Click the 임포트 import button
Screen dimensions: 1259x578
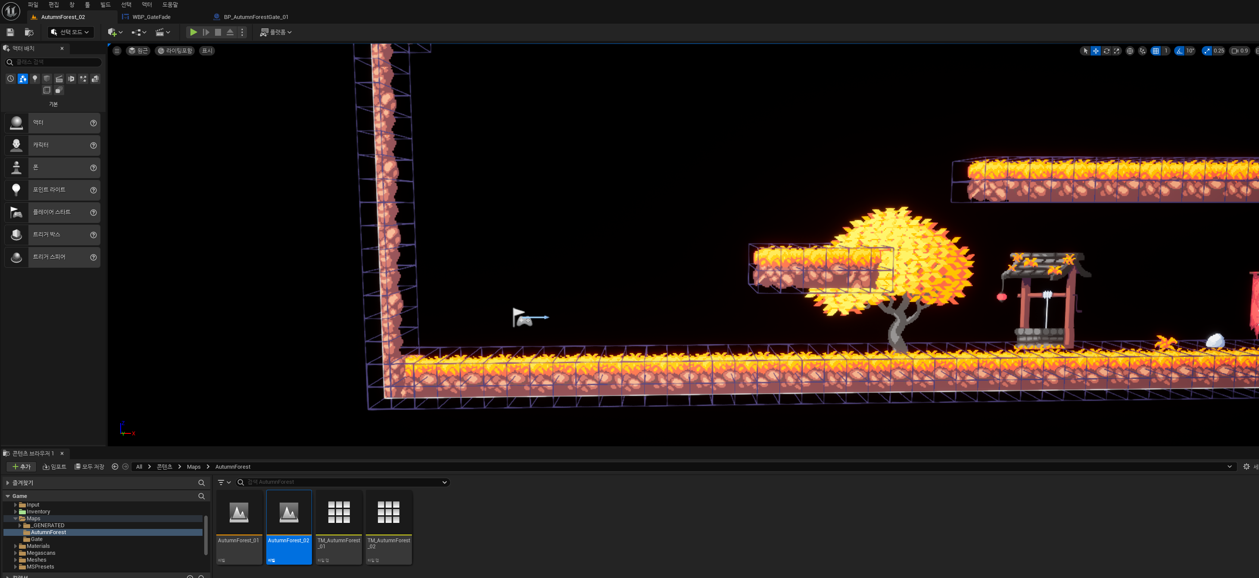tap(55, 467)
